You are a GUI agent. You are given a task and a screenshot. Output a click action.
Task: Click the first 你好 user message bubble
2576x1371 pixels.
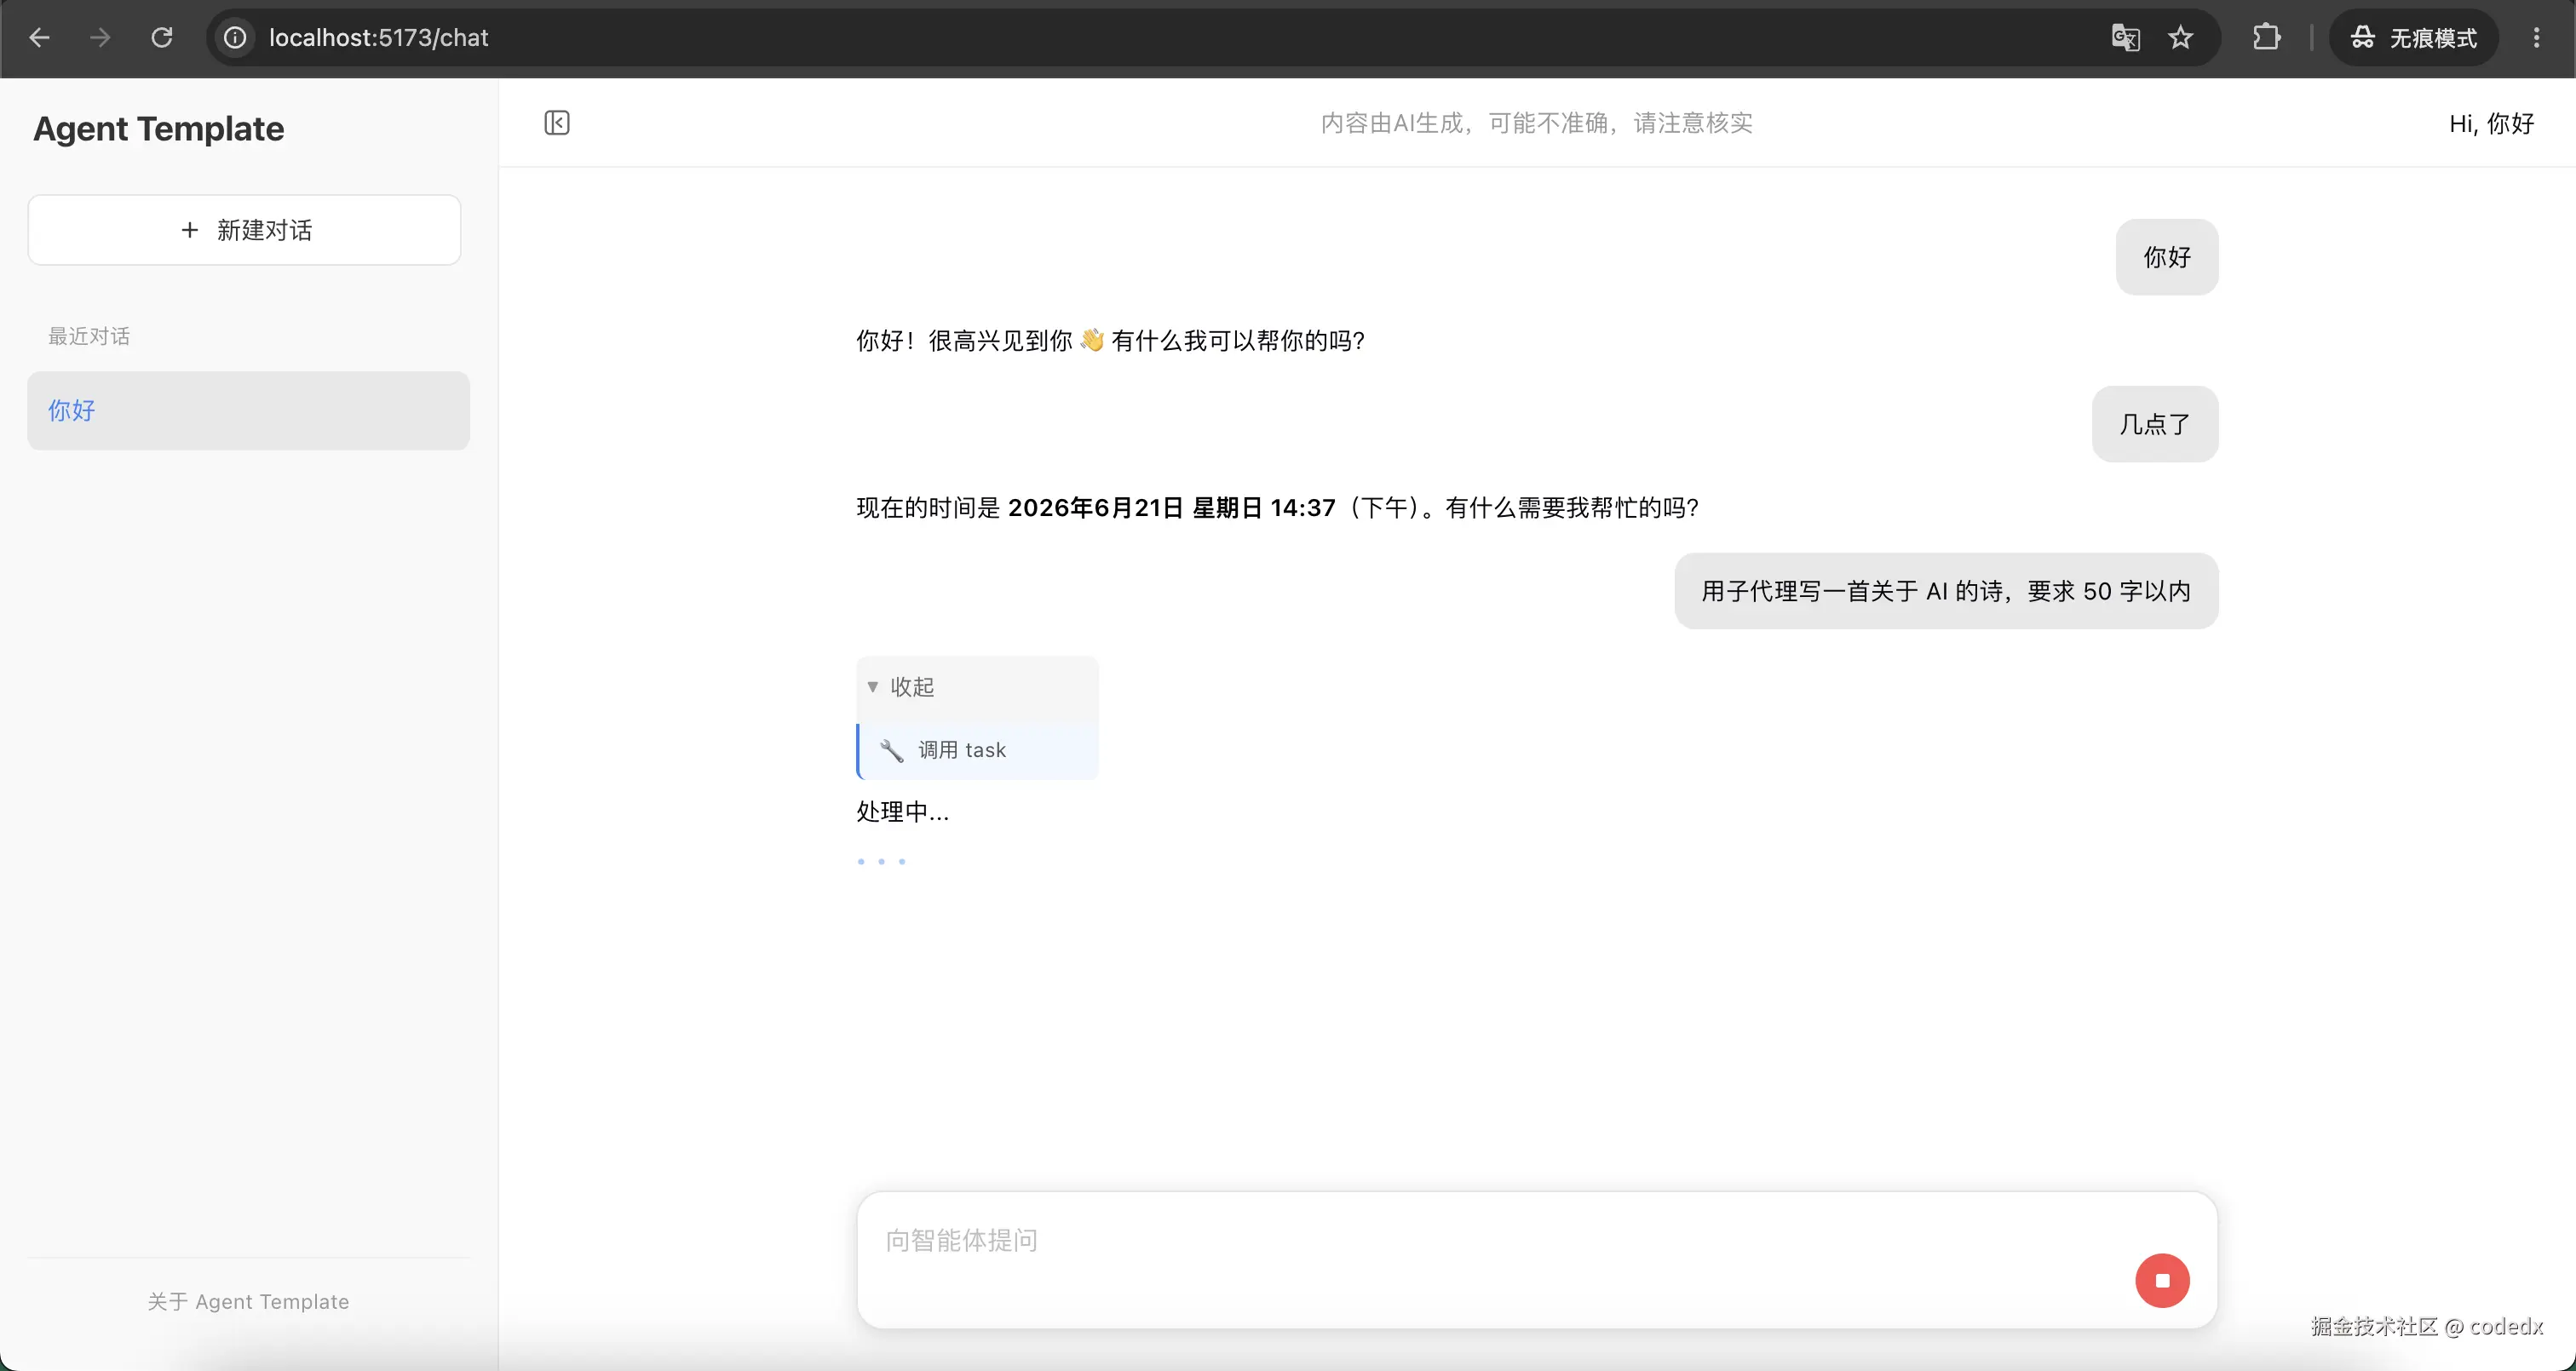coord(2167,257)
